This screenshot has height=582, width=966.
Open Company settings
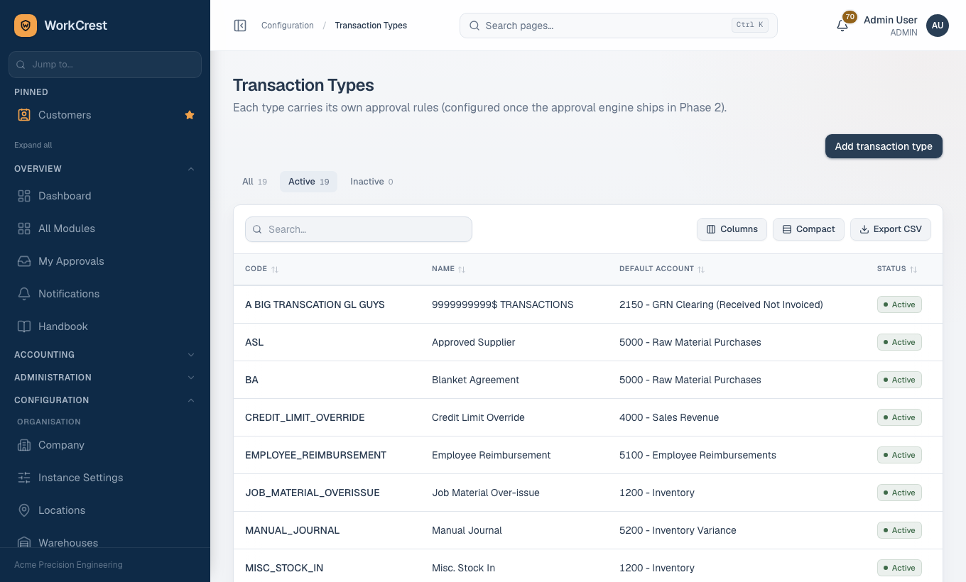pos(105,445)
